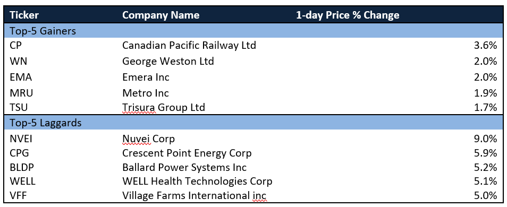
Task: Select the Top-5 Laggards section row
Action: (x=253, y=123)
